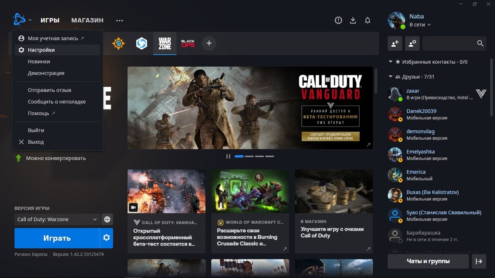The image size is (495, 278).
Task: Open the alert notices icon in header
Action: tap(339, 20)
